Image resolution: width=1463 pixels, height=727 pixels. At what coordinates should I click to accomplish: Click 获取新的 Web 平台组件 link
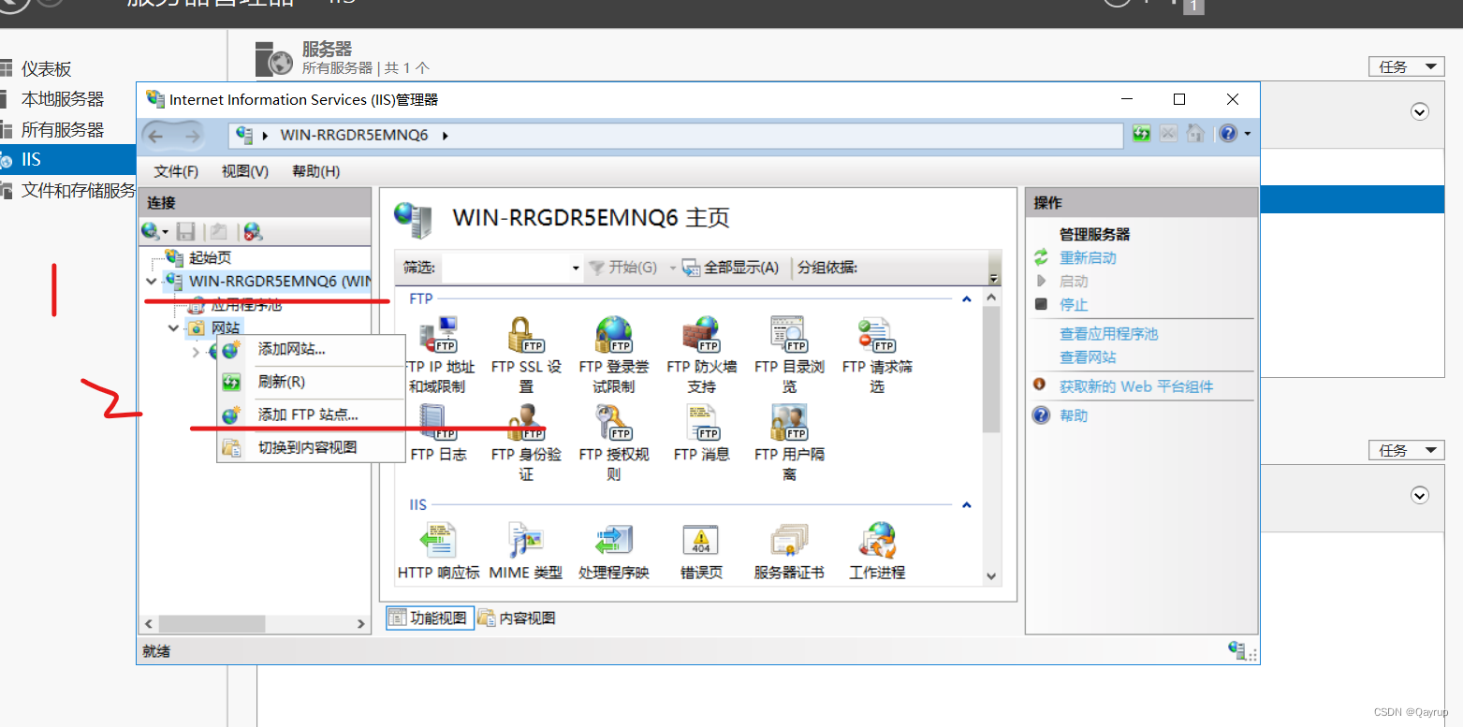click(x=1136, y=385)
